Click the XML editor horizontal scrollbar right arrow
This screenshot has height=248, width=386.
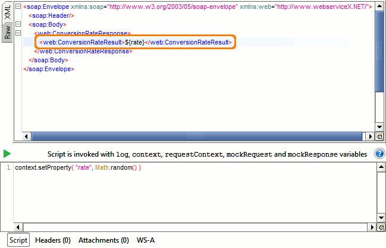tap(370, 136)
